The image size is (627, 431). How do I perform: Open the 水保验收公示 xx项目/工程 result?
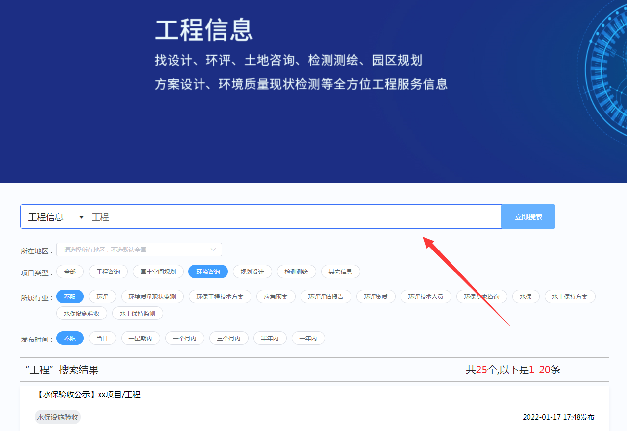pos(88,394)
